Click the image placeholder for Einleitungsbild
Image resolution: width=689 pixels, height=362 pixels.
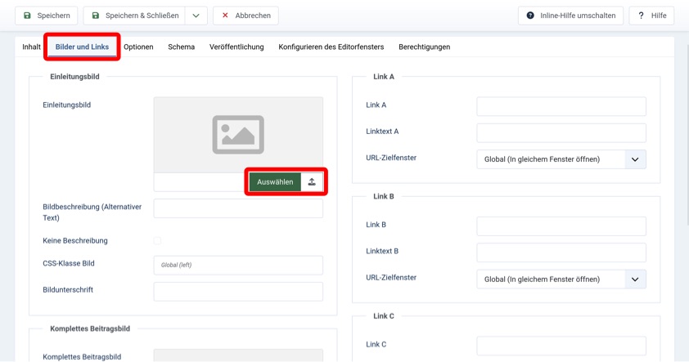pos(238,134)
